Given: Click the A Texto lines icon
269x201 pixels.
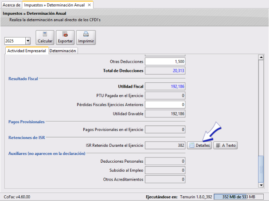Looking at the screenshot, I should 218,145.
